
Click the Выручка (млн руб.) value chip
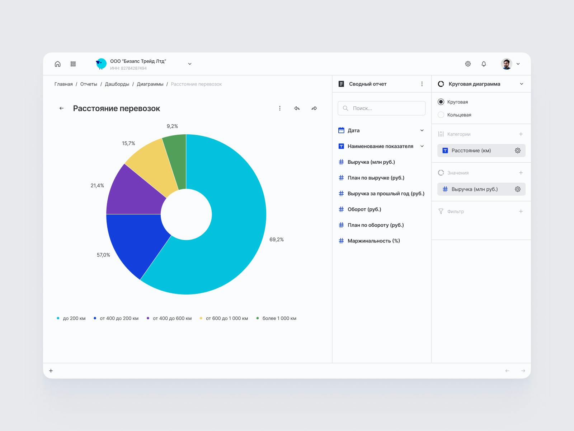[x=481, y=189]
